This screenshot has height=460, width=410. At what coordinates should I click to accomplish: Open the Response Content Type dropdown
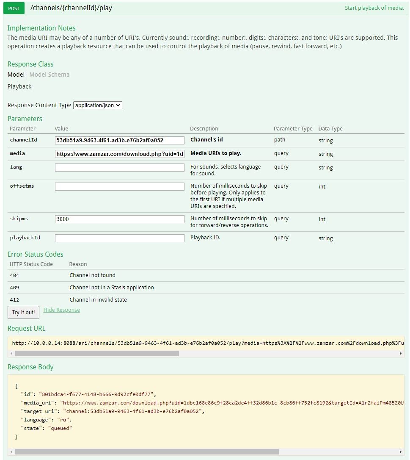point(98,105)
